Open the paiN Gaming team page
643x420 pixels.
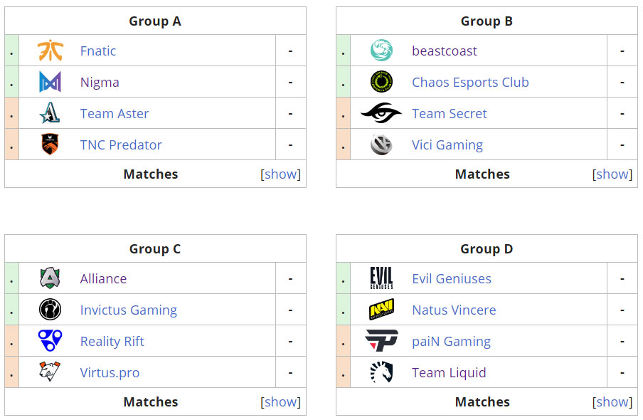451,341
